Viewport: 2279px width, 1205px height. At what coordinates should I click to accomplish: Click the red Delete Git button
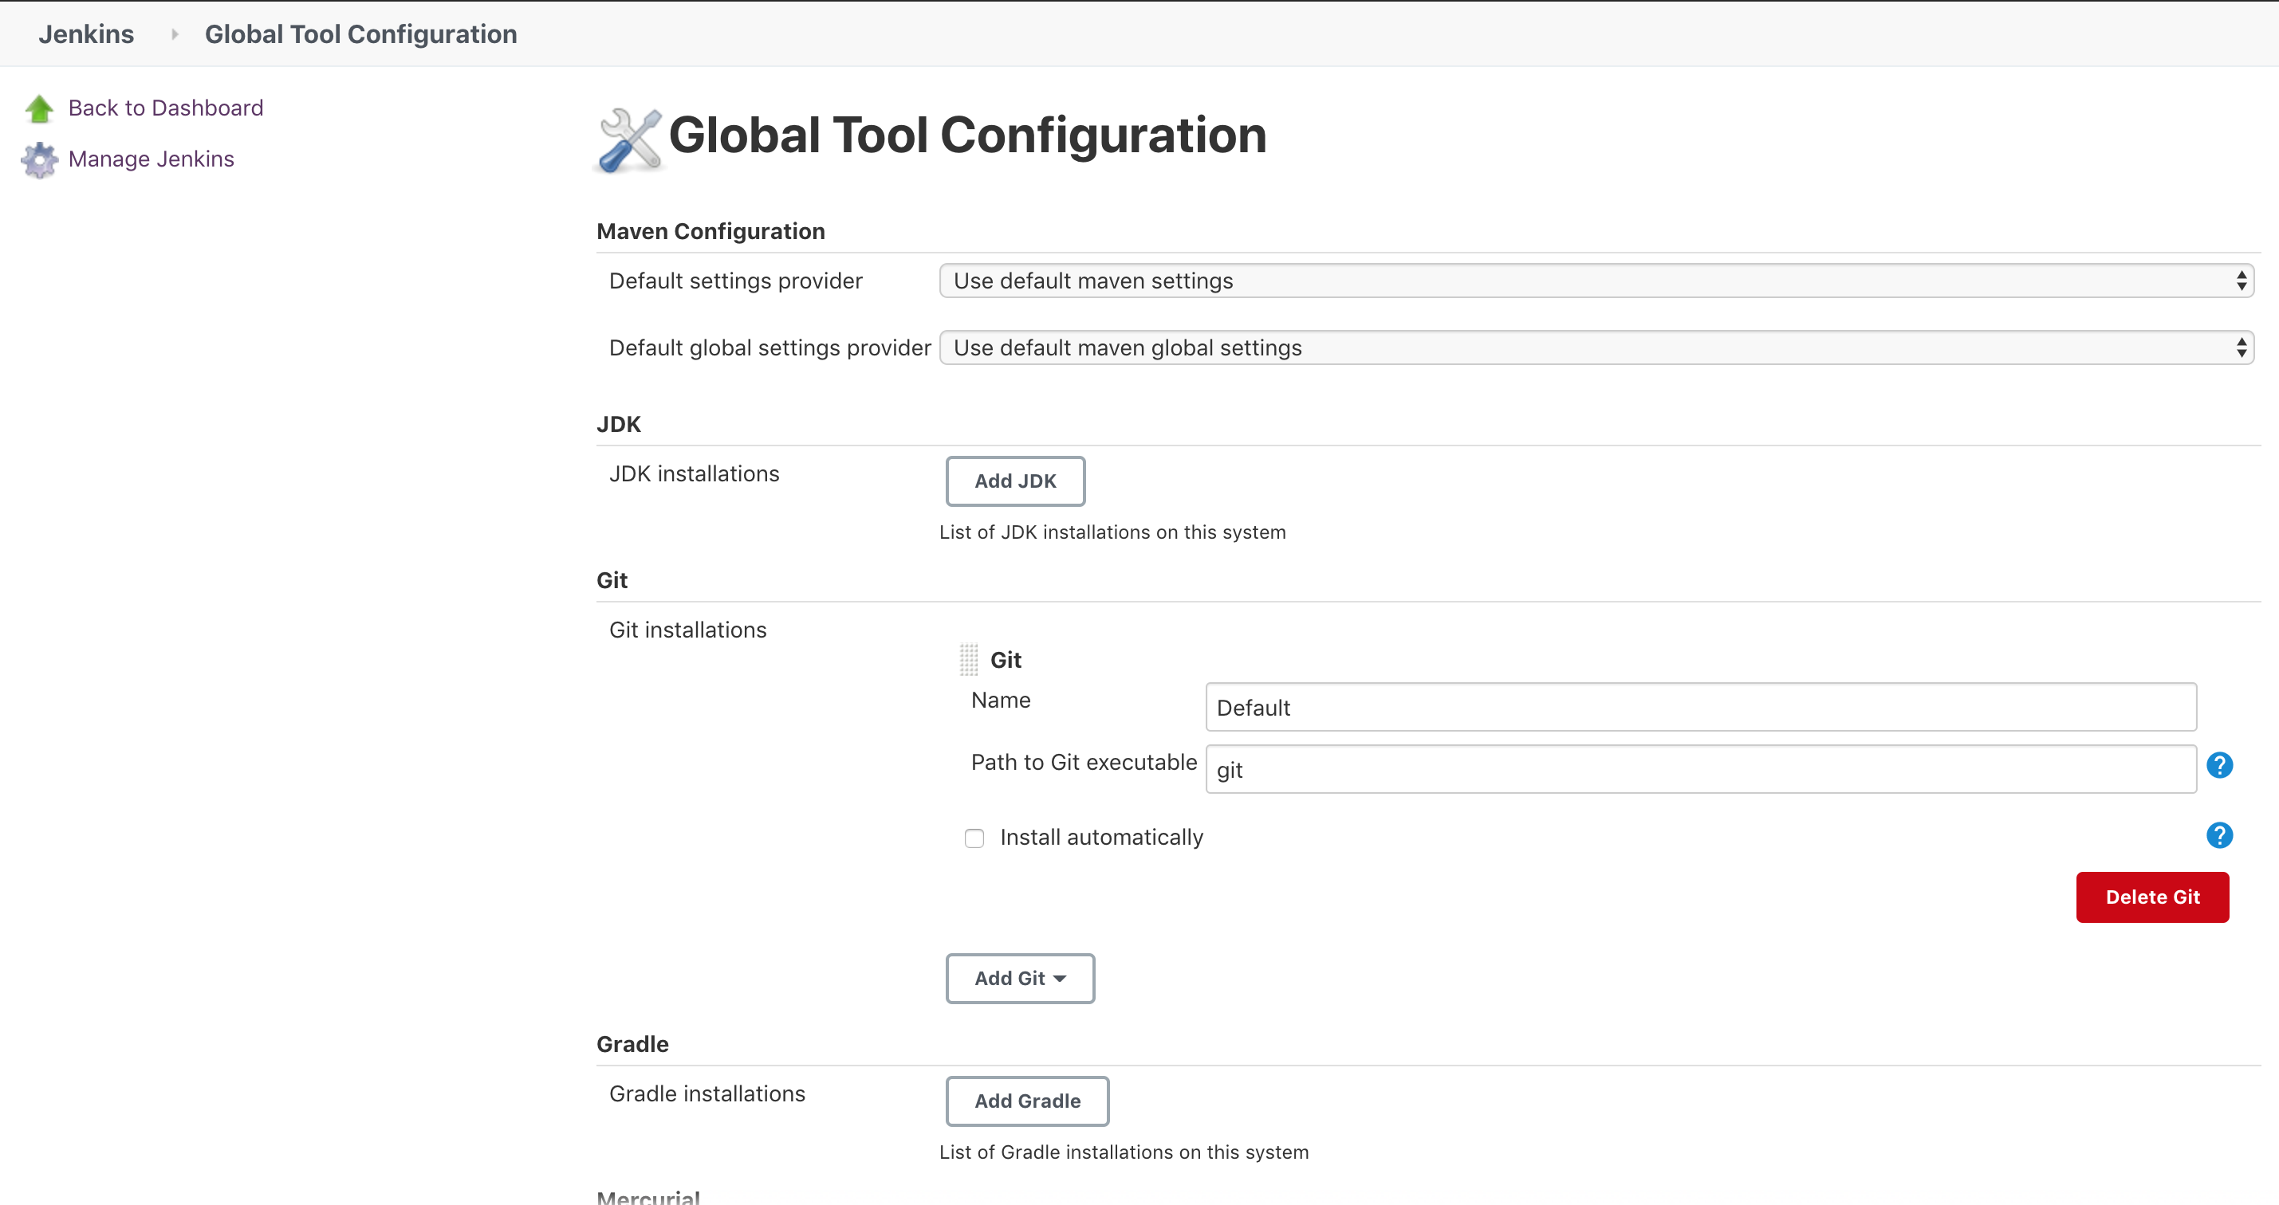click(x=2151, y=897)
